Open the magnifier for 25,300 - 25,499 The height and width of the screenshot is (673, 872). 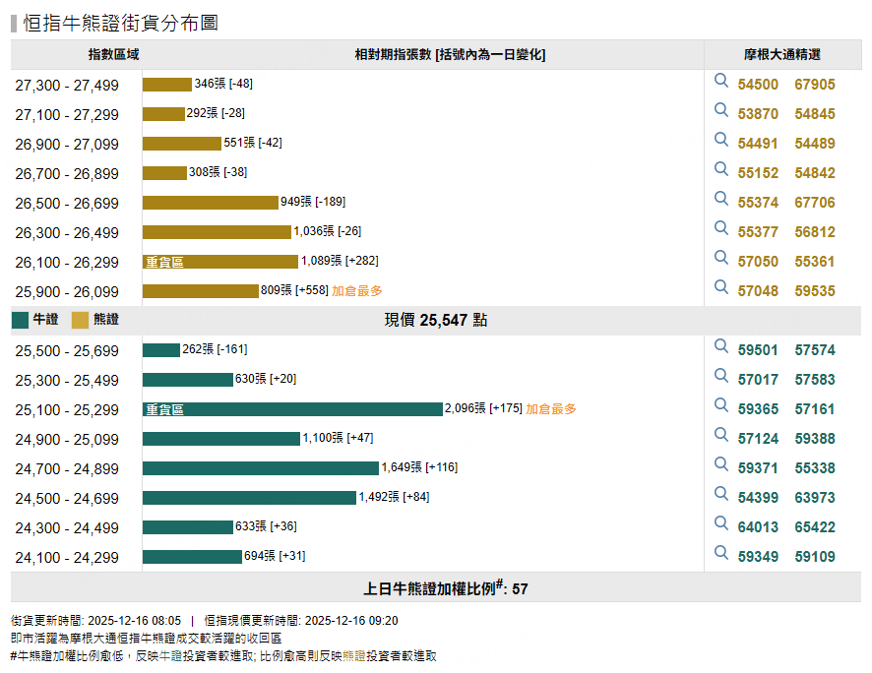[x=721, y=376]
